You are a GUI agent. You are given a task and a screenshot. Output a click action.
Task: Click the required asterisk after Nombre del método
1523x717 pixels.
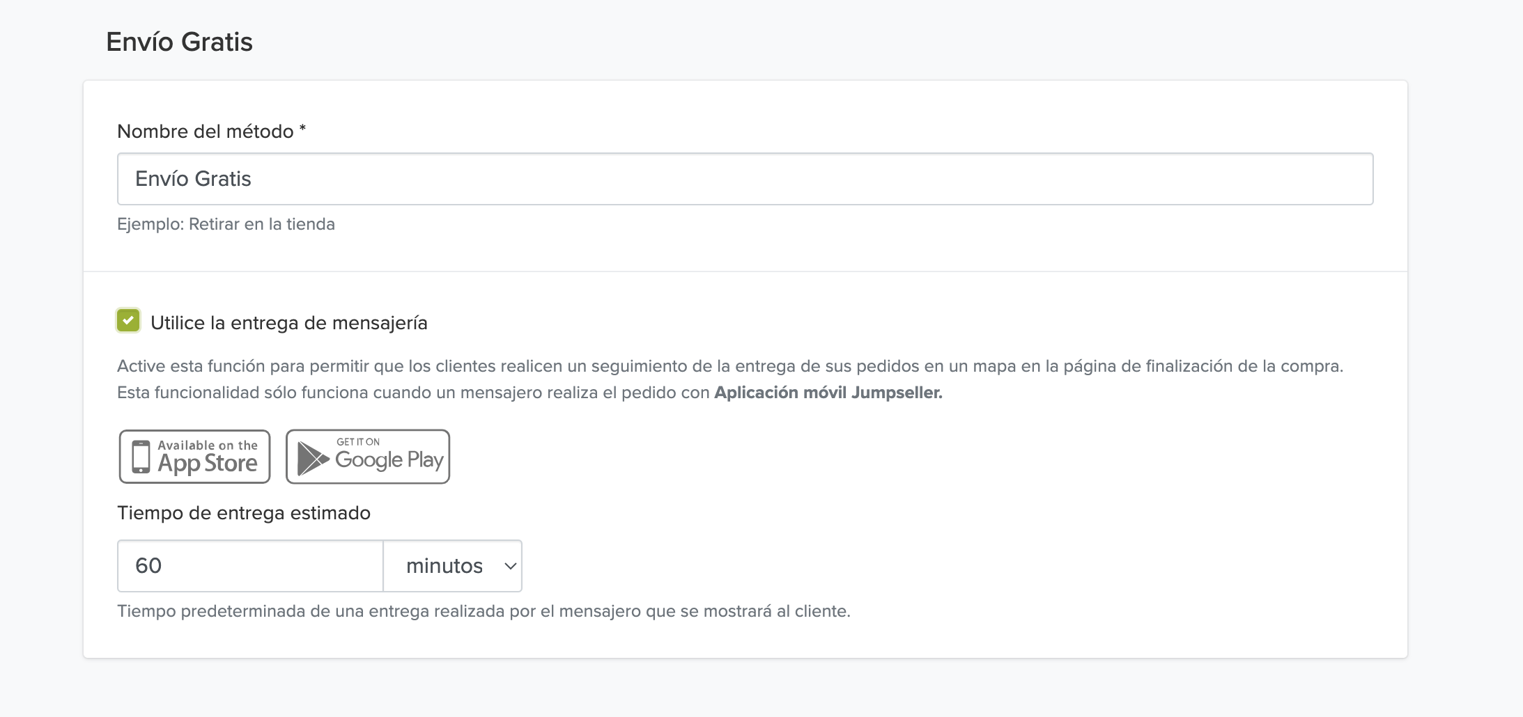point(302,129)
